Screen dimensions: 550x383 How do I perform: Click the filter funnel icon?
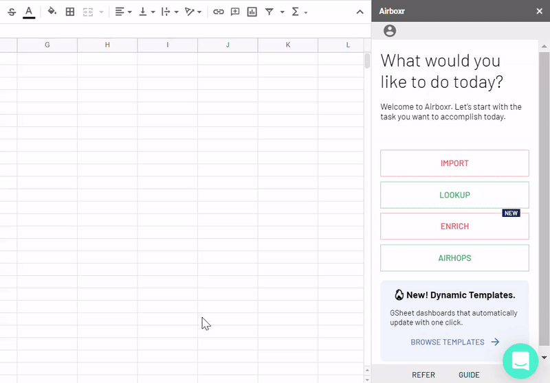(269, 12)
